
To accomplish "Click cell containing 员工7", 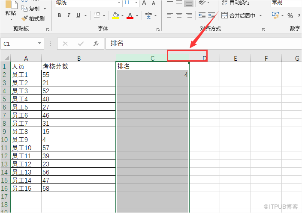I will pyautogui.click(x=26, y=123).
